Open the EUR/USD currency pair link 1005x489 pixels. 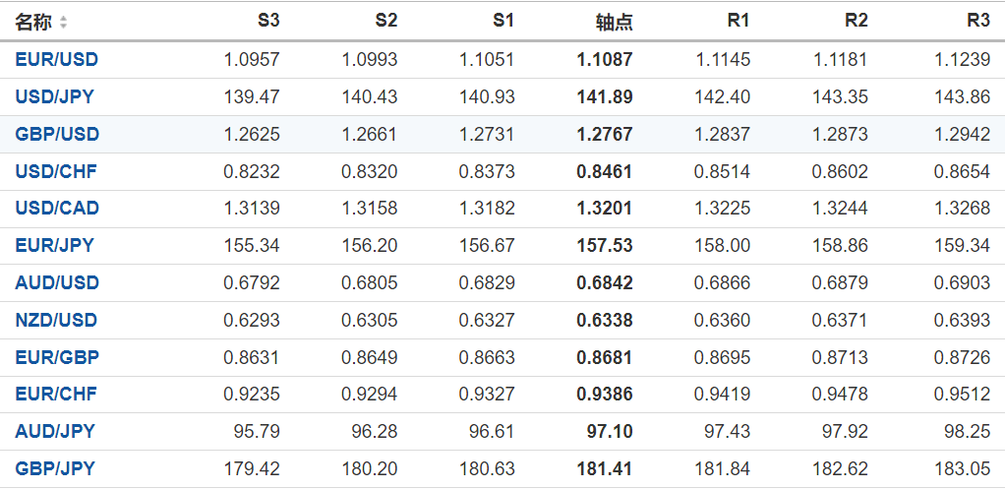(x=57, y=59)
